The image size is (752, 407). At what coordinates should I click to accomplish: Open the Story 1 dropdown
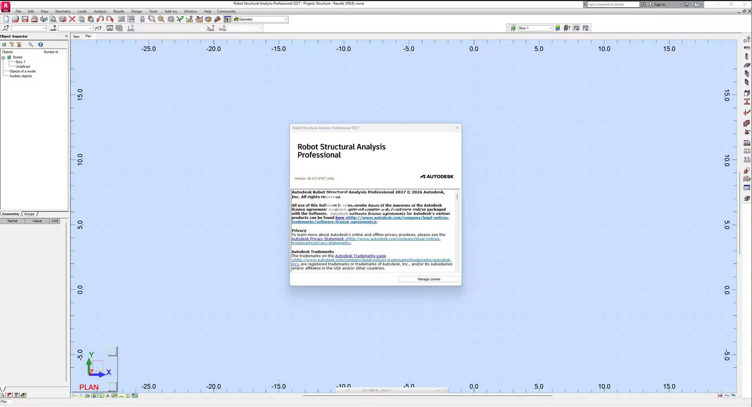[550, 28]
